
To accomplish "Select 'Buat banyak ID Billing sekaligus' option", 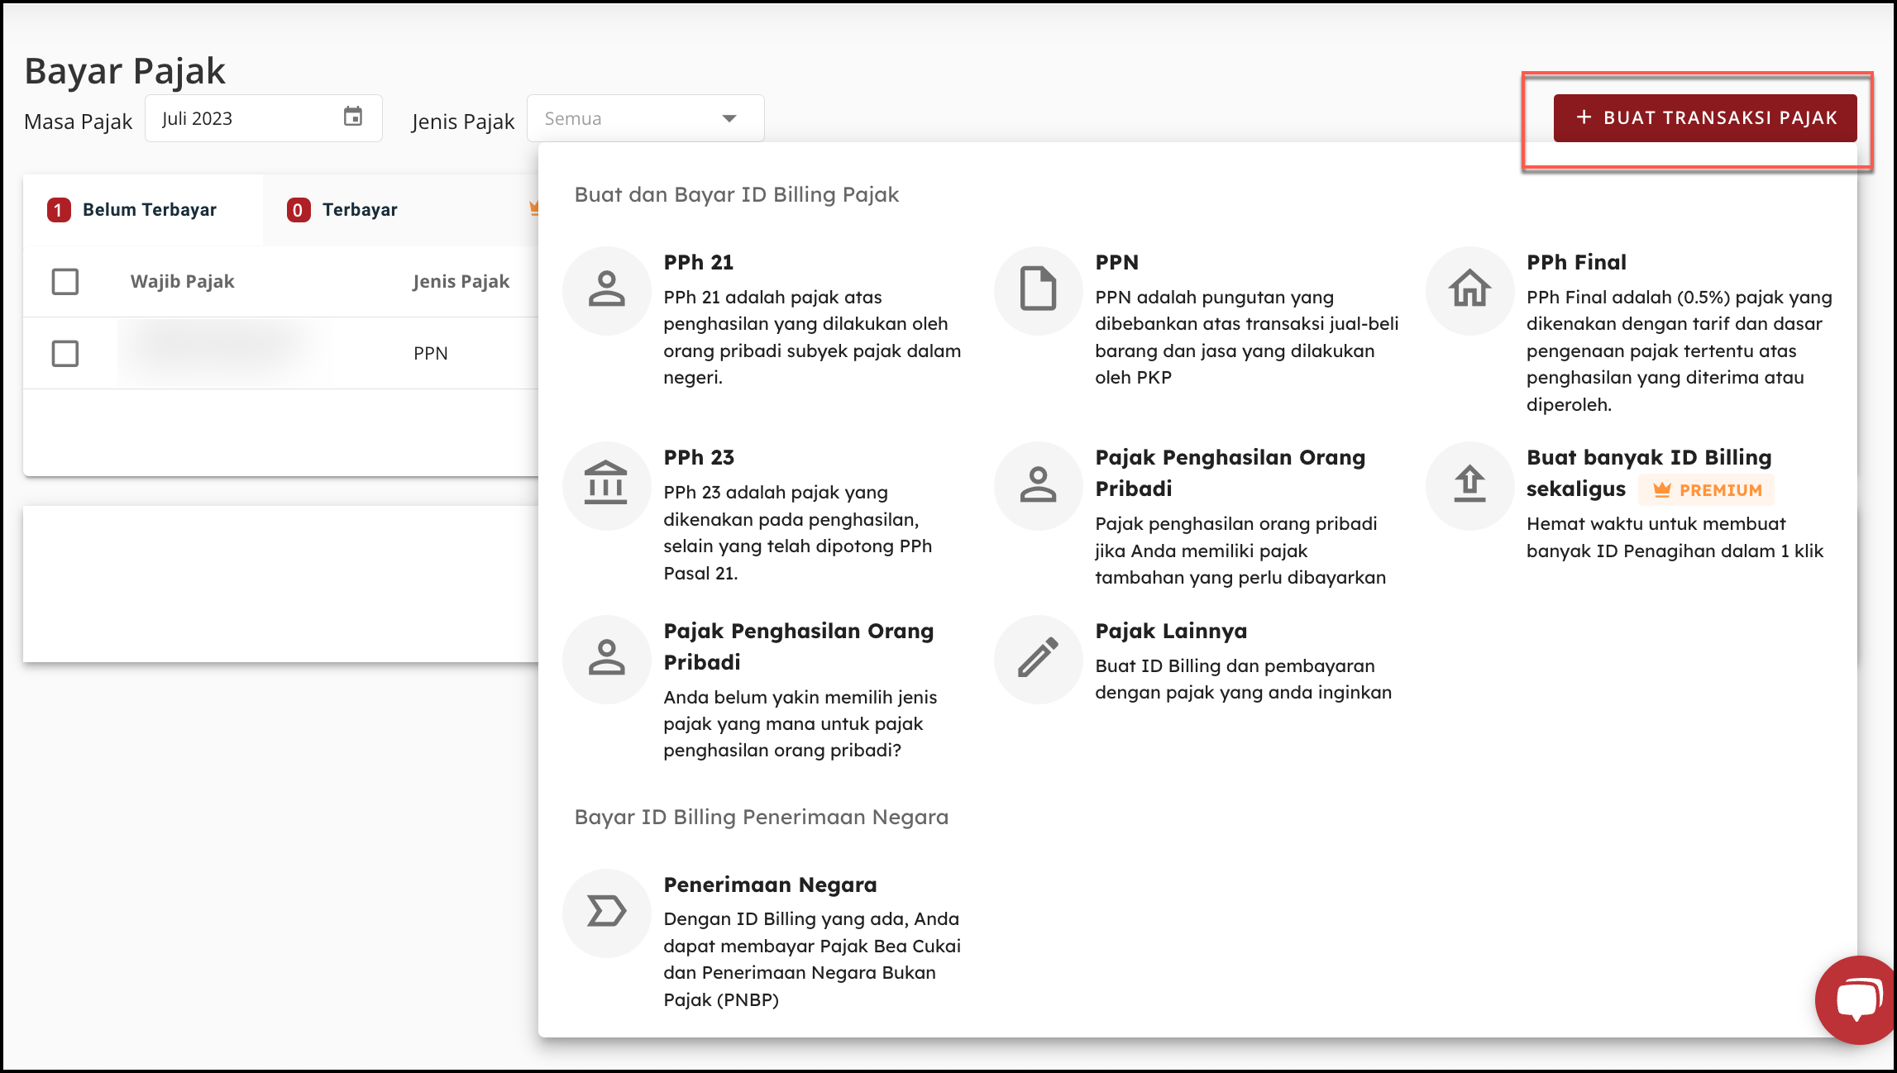I will point(1649,473).
